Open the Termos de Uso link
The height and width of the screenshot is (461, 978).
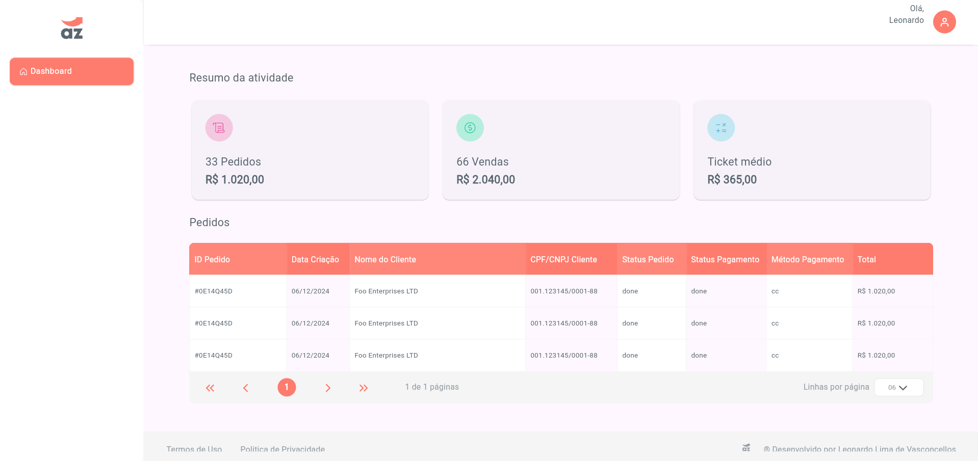click(x=194, y=449)
